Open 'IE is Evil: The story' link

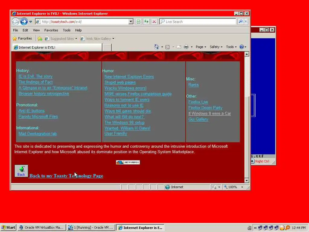[36, 76]
